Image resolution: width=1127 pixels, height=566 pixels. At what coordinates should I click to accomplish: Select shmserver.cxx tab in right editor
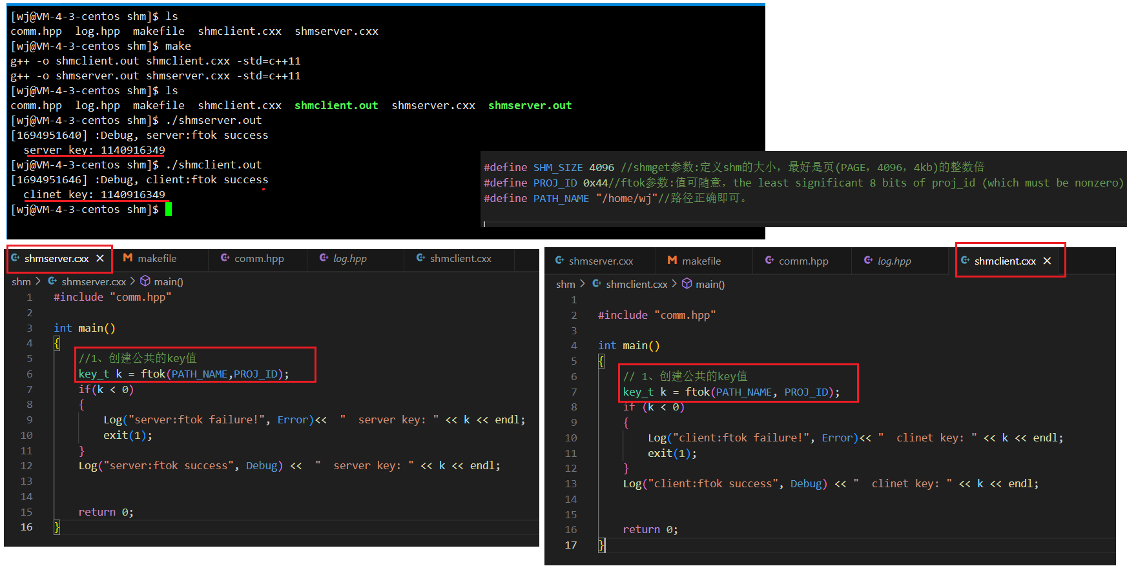pyautogui.click(x=601, y=261)
